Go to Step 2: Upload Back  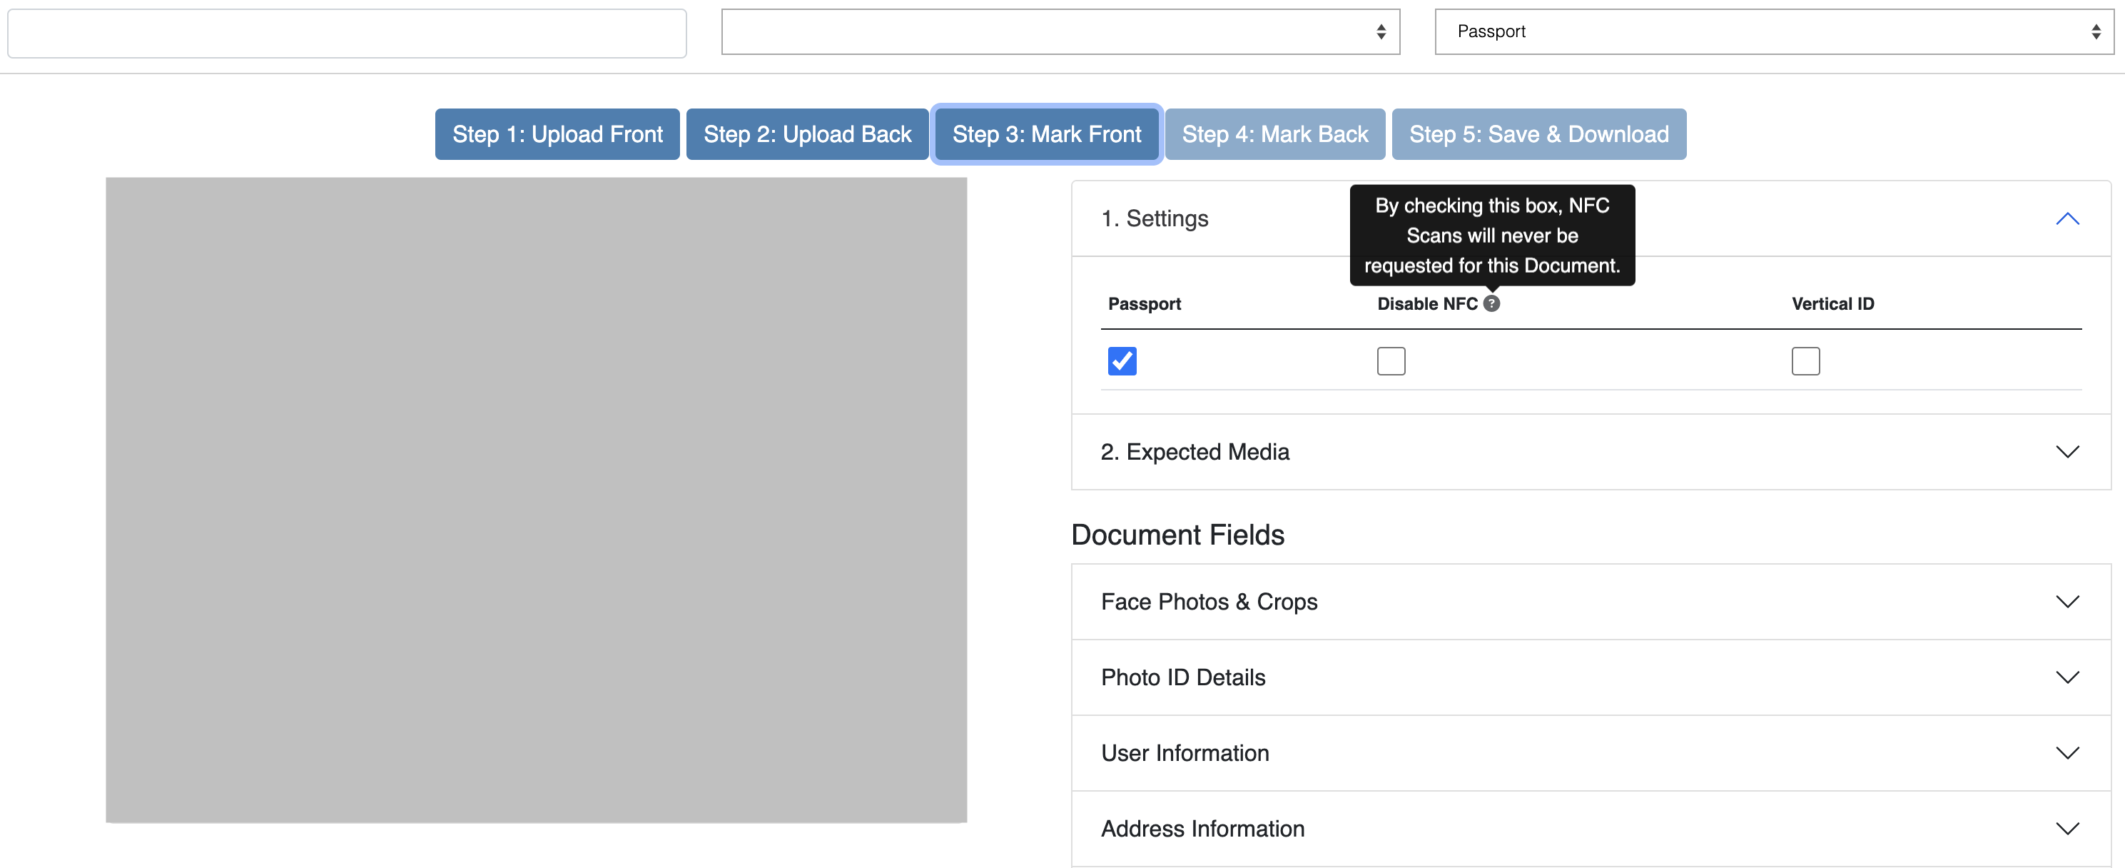(807, 134)
